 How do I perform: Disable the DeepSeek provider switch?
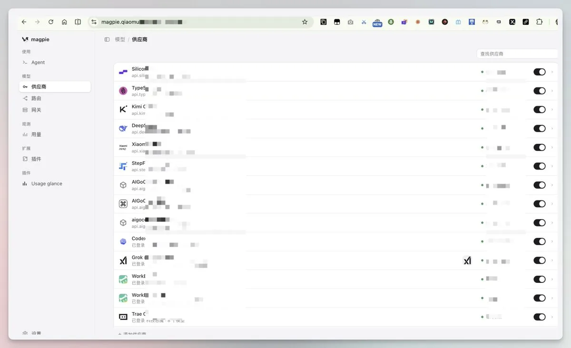pyautogui.click(x=539, y=129)
